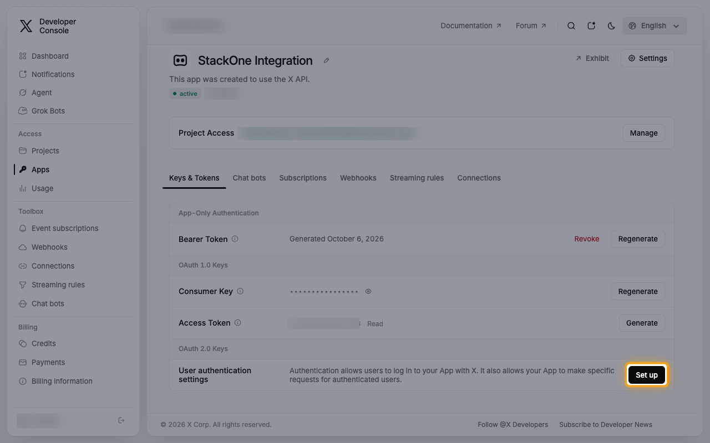Screen dimensions: 710x443
Task: Revoke the Bearer Token
Action: point(587,239)
